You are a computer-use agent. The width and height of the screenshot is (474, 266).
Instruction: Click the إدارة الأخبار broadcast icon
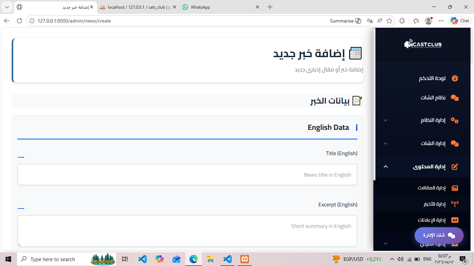pyautogui.click(x=455, y=204)
